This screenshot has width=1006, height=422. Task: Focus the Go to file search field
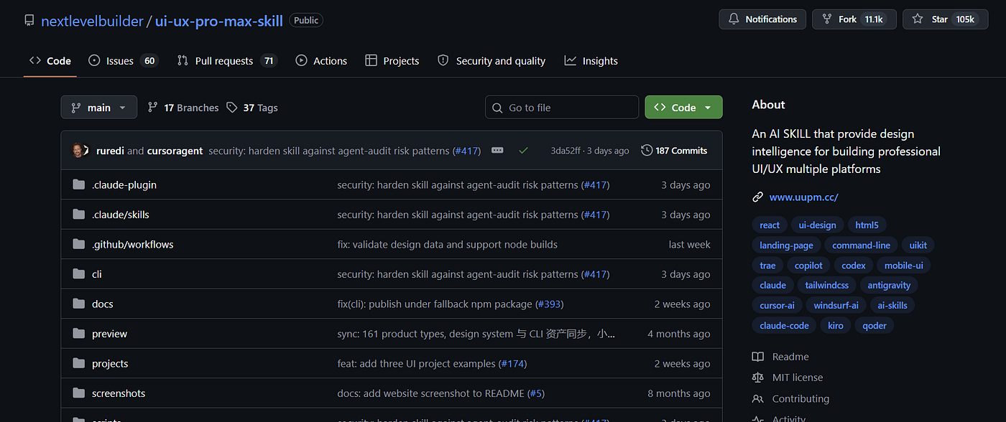(562, 108)
